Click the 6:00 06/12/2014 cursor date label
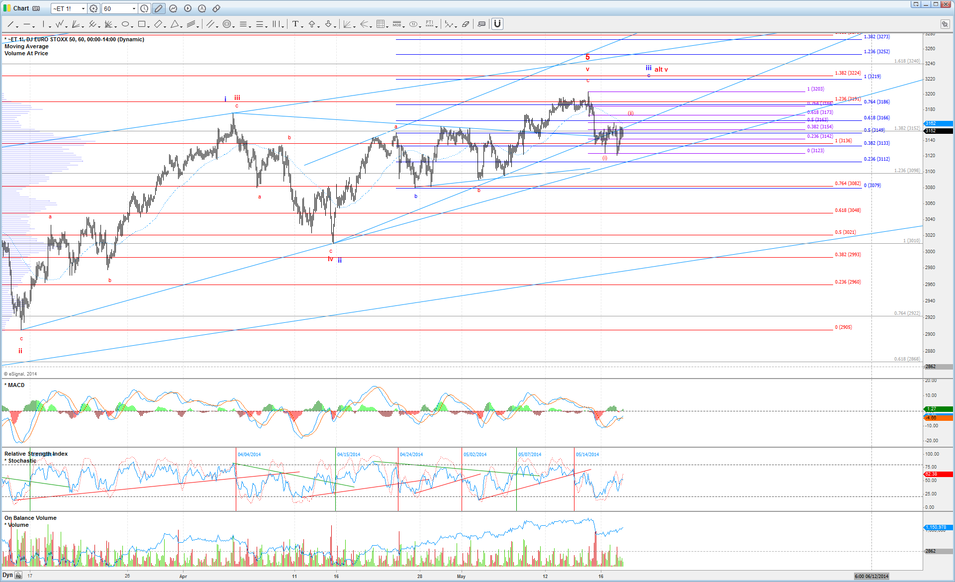 point(871,576)
